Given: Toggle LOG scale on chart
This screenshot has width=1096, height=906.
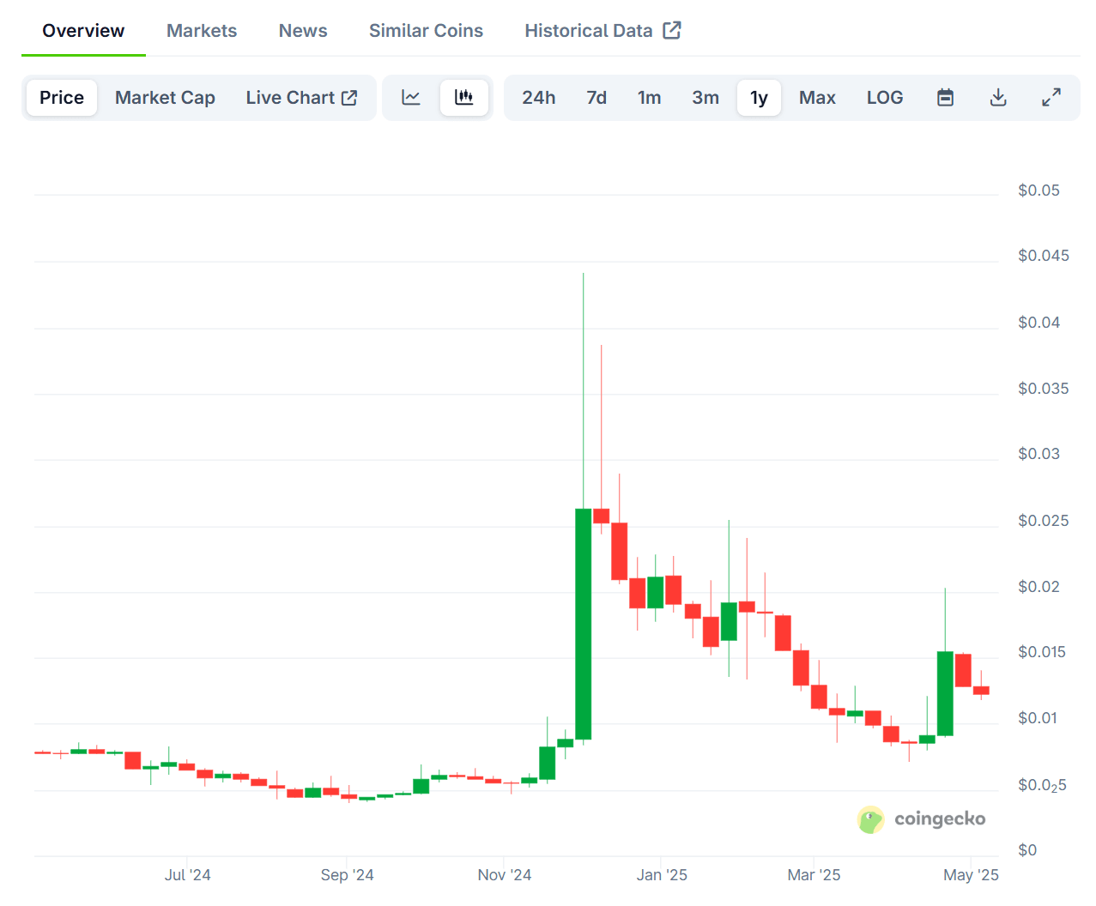Looking at the screenshot, I should point(884,98).
